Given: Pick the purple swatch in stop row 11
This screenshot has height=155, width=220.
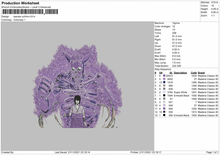Looking at the screenshot, I should [164, 109].
